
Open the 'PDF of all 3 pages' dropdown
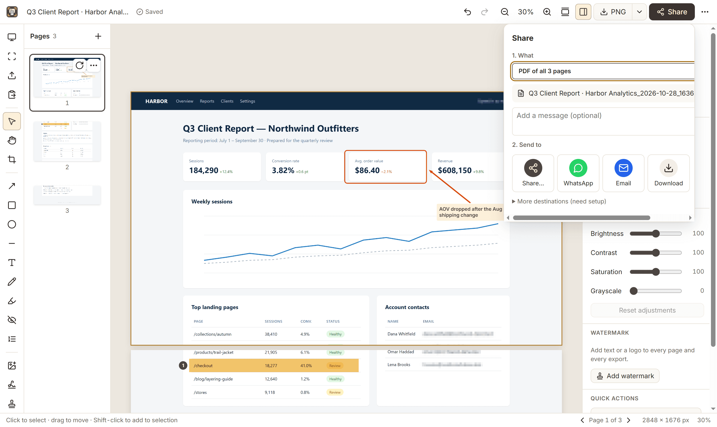(603, 71)
